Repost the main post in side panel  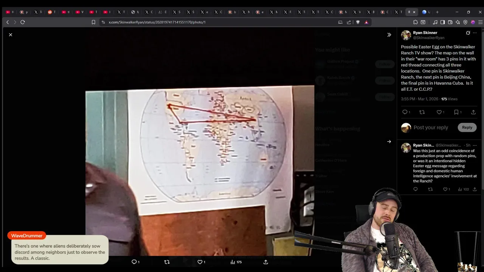coord(422,112)
